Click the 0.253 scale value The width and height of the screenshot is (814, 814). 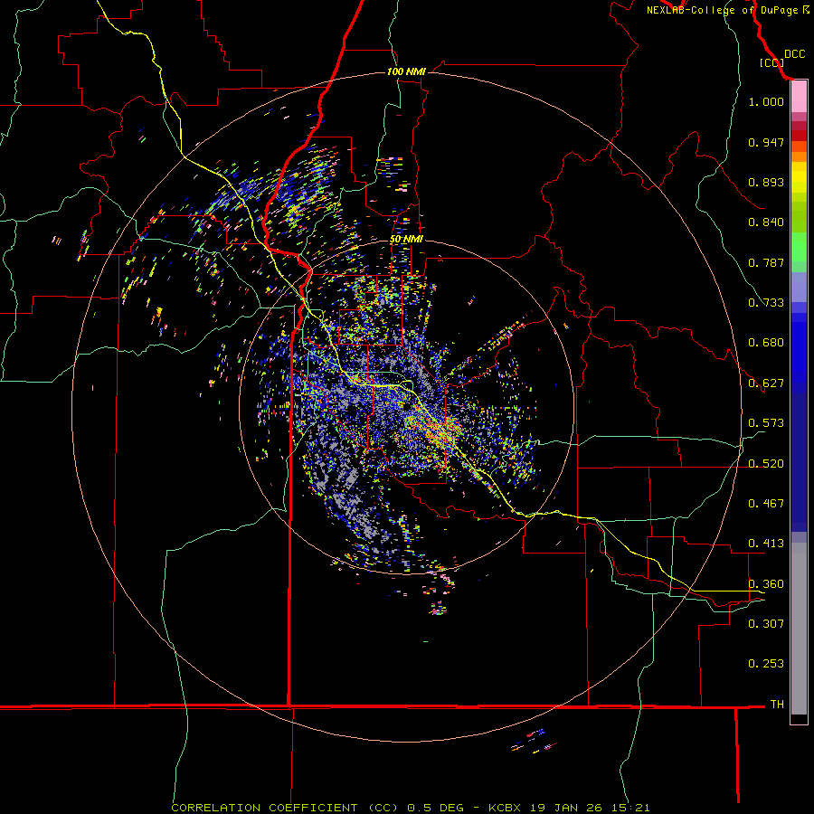pos(766,664)
